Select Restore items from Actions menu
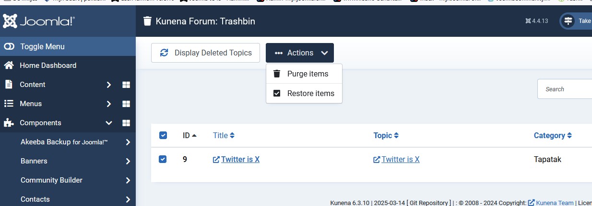This screenshot has width=592, height=206. point(304,93)
